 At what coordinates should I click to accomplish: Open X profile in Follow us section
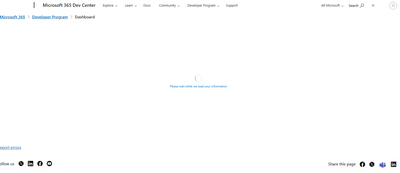click(x=21, y=164)
